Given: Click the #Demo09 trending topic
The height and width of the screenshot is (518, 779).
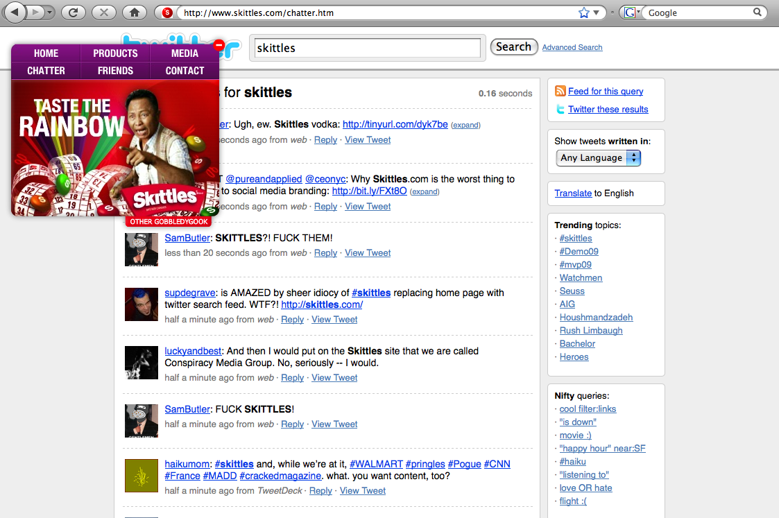Looking at the screenshot, I should tap(579, 252).
